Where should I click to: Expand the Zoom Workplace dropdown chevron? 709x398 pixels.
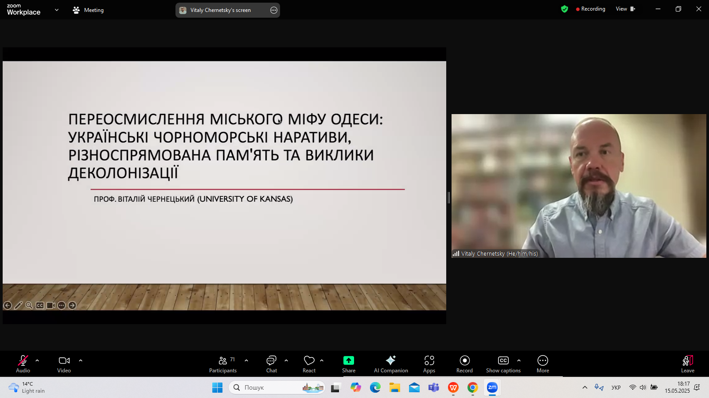(x=57, y=10)
